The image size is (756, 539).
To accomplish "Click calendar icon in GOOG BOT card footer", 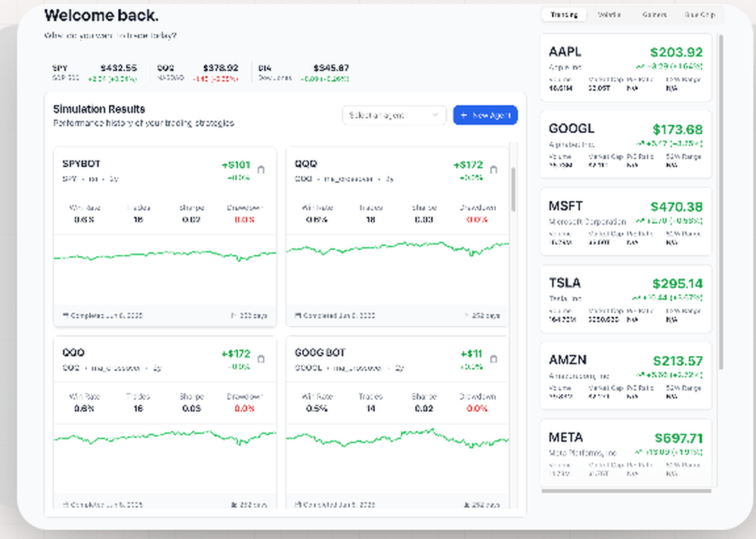I will pos(298,504).
